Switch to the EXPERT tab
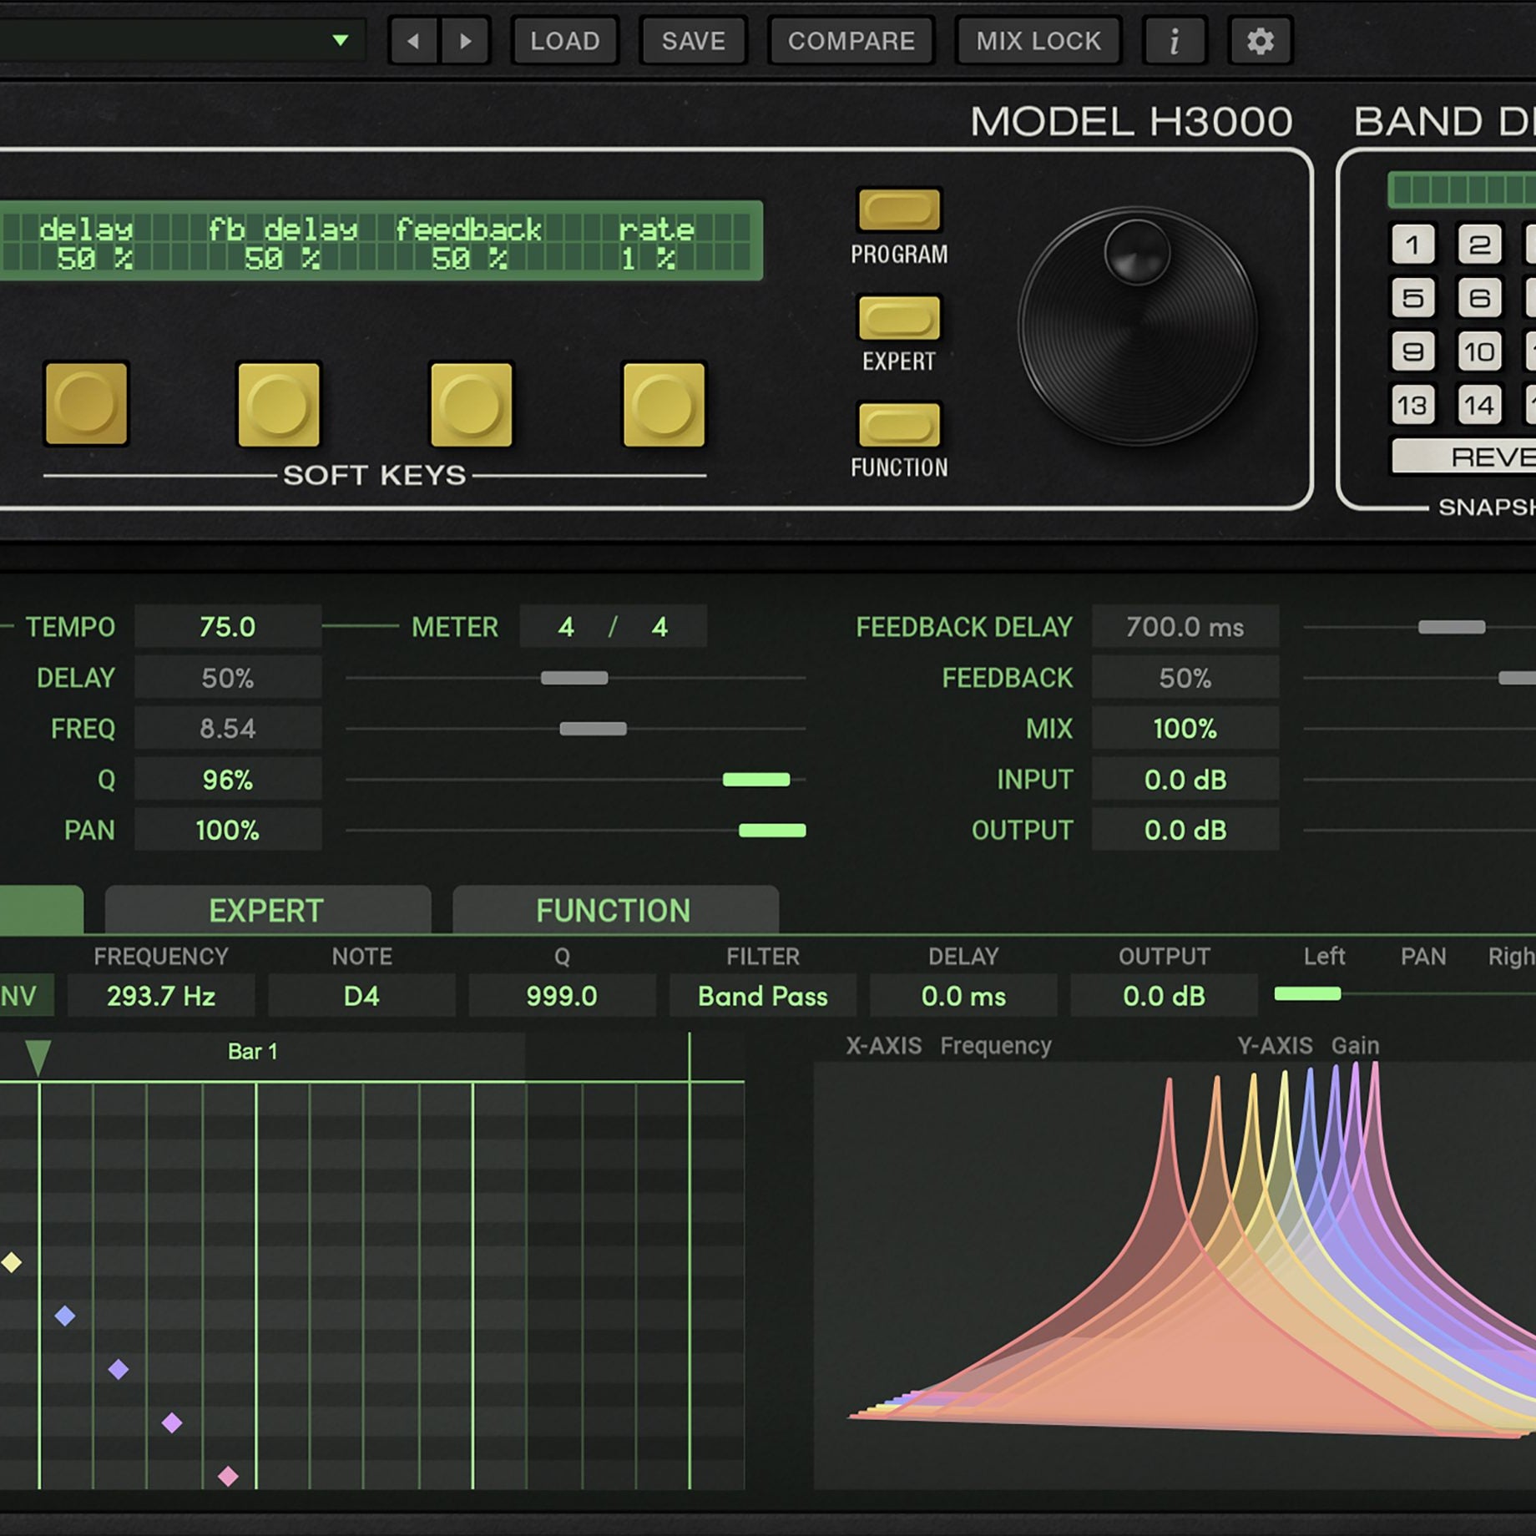Viewport: 1536px width, 1536px height. [x=265, y=910]
